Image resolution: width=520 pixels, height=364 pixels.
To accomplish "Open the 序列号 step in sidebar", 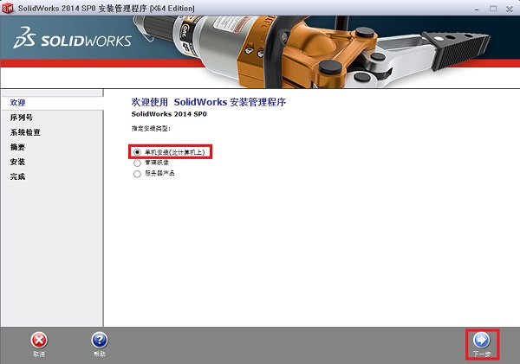I will click(21, 118).
